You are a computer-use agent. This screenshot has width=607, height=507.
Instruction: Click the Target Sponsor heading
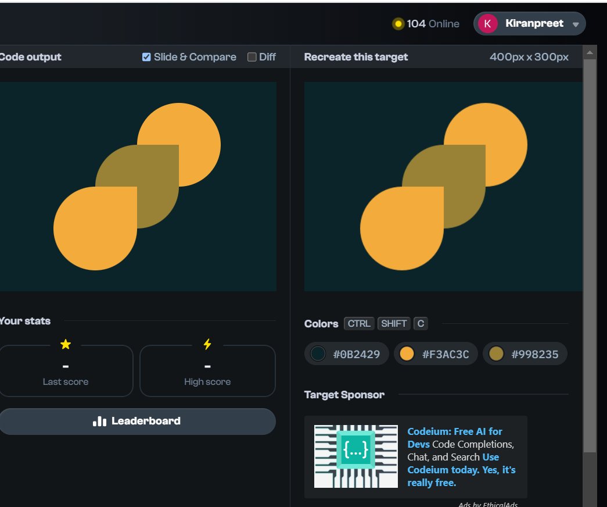[x=344, y=395]
